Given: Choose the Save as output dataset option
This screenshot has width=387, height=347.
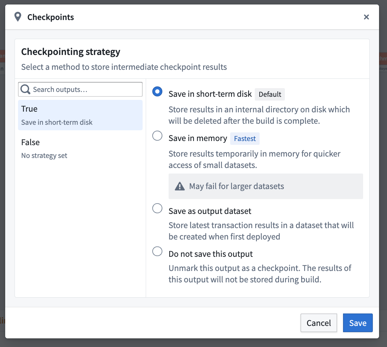Looking at the screenshot, I should click(157, 208).
